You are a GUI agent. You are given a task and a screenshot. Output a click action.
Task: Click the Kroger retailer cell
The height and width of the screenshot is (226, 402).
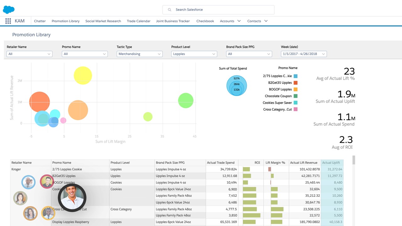point(16,169)
